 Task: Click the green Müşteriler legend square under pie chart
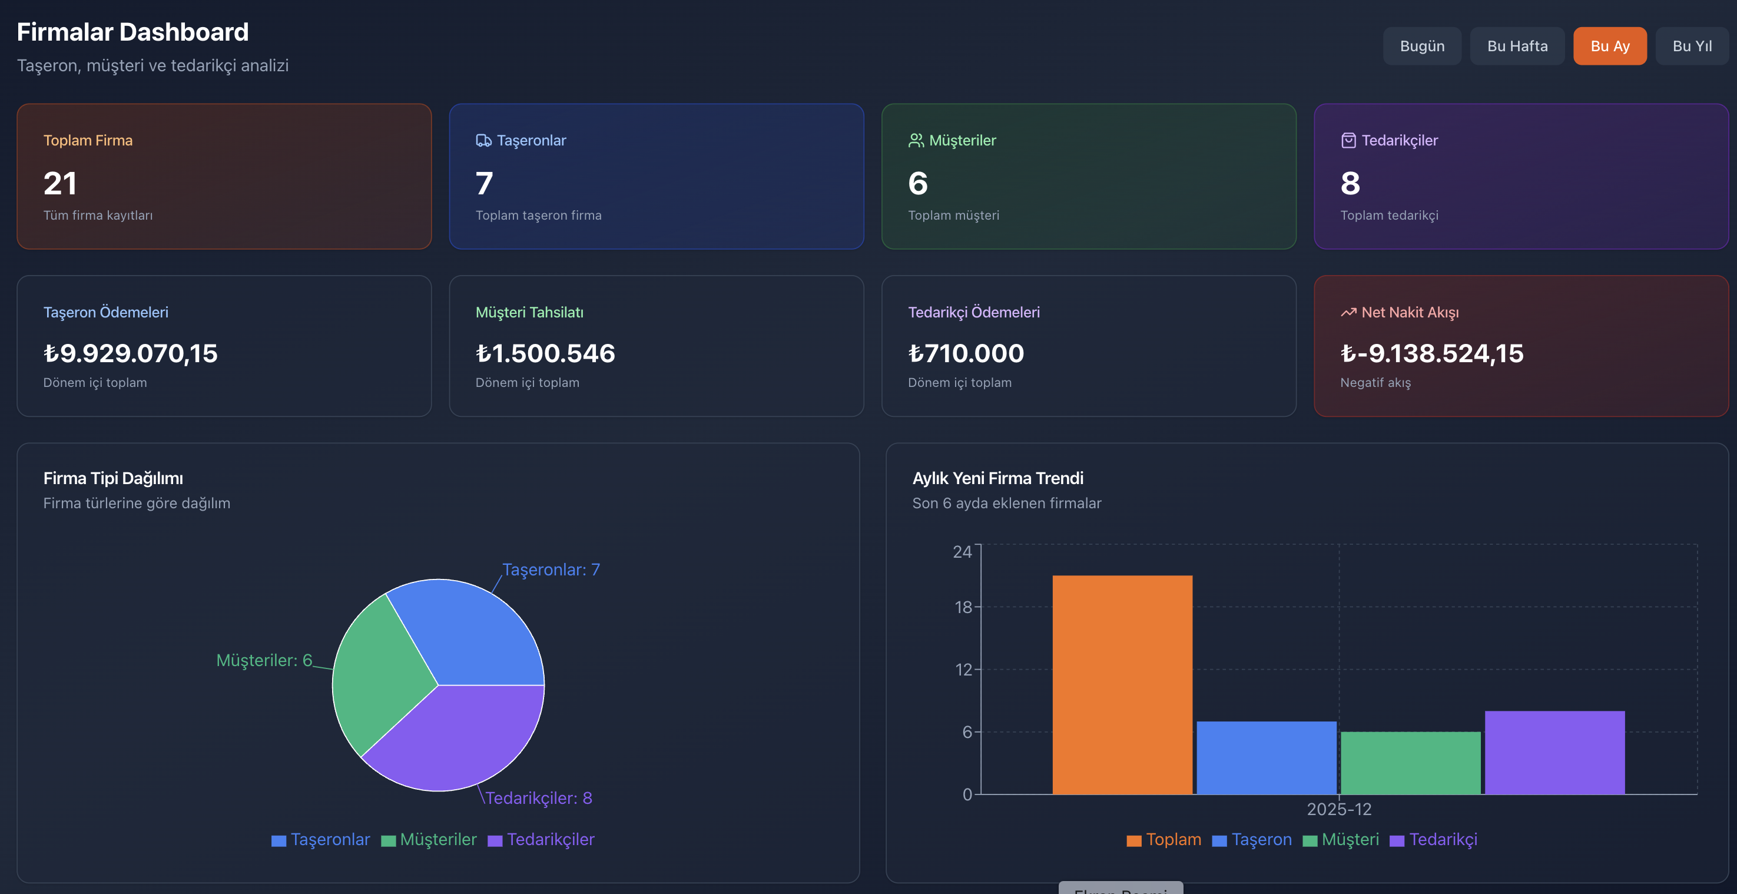pyautogui.click(x=389, y=840)
